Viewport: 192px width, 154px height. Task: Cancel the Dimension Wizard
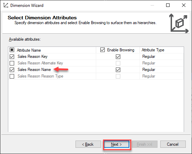pyautogui.click(x=173, y=144)
